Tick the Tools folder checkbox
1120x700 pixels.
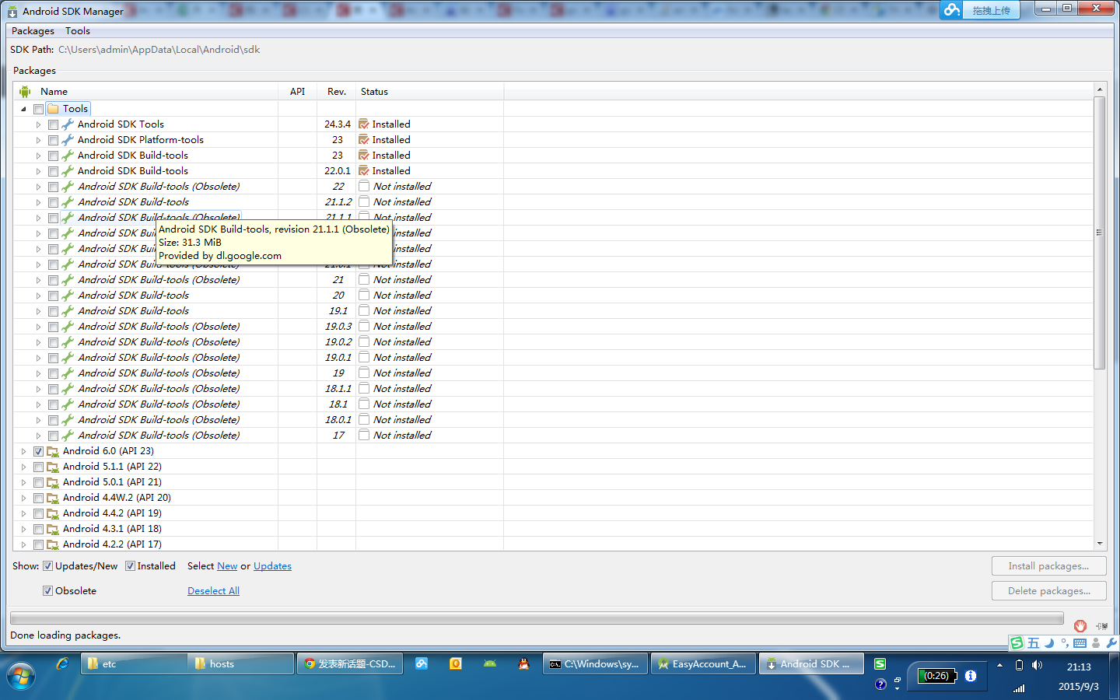pyautogui.click(x=38, y=109)
